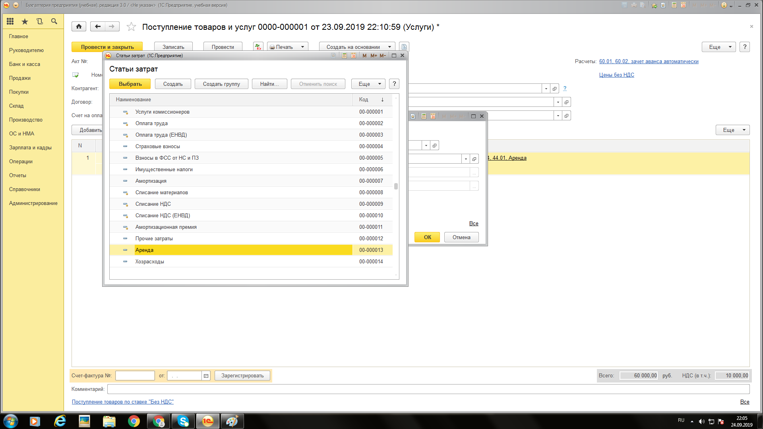Expand Создать на основании dropdown
This screenshot has height=429, width=763.
(x=389, y=47)
